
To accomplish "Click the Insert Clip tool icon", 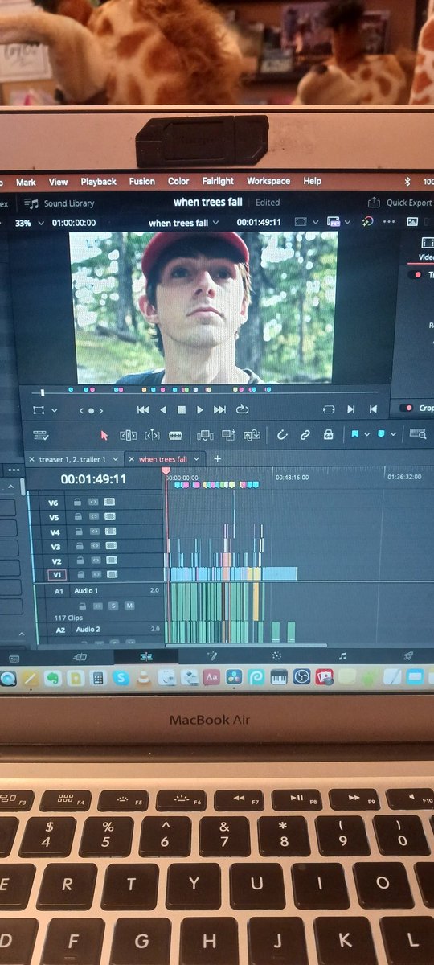I will [204, 435].
